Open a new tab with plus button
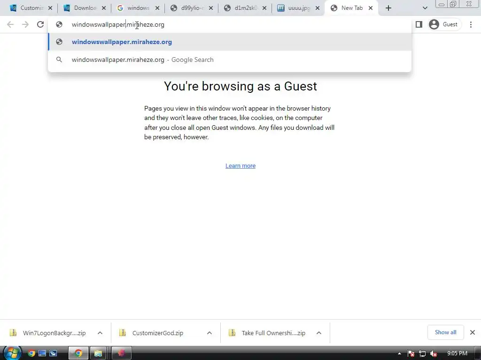 pos(388,8)
